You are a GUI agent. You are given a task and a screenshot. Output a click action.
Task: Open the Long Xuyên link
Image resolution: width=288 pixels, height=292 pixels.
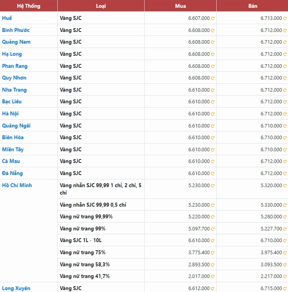16,288
